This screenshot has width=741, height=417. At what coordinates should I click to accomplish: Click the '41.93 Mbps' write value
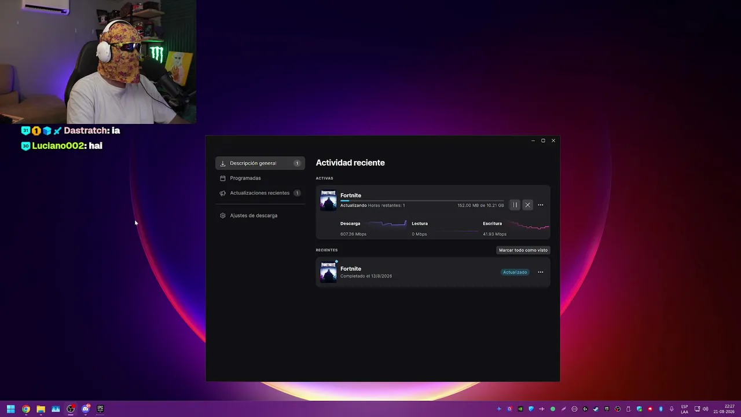494,234
